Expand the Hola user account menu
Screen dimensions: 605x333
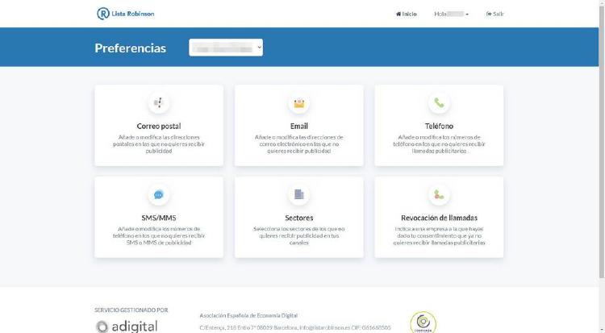pos(452,14)
